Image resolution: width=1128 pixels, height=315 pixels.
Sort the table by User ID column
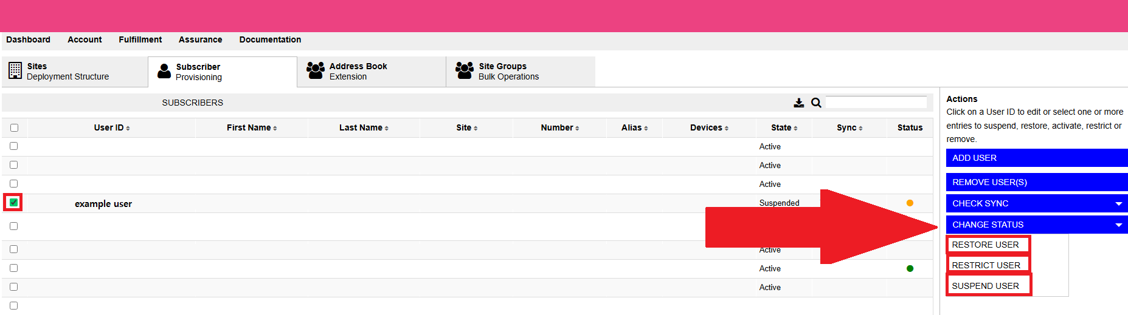pos(111,128)
